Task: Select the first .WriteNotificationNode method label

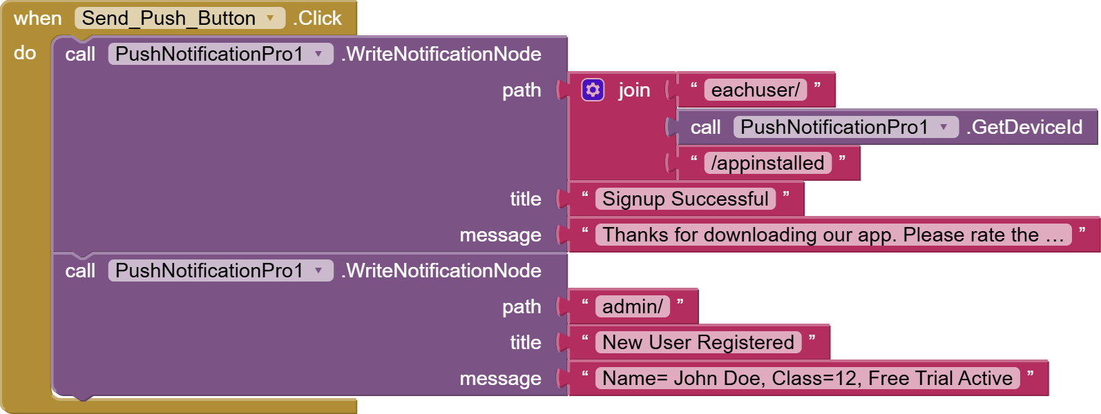Action: pyautogui.click(x=441, y=54)
